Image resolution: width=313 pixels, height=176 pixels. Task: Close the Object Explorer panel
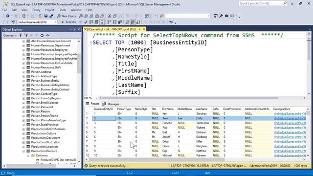click(79, 29)
